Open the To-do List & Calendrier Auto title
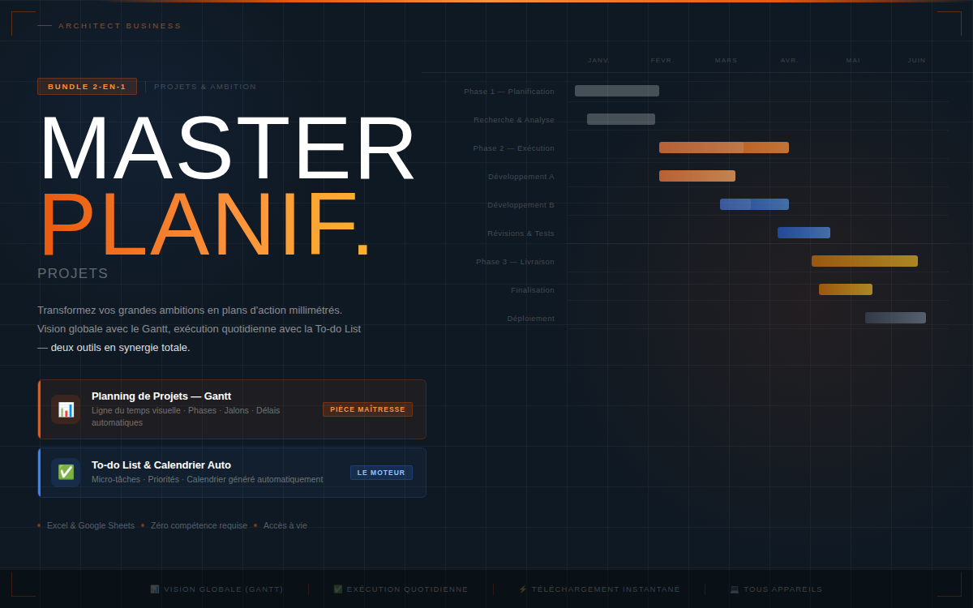 click(x=161, y=465)
